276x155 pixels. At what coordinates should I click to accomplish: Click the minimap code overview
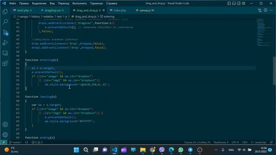[264, 33]
